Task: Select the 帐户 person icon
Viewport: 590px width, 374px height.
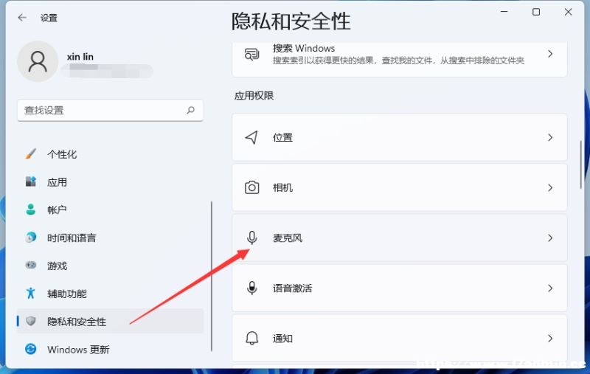Action: pos(31,209)
